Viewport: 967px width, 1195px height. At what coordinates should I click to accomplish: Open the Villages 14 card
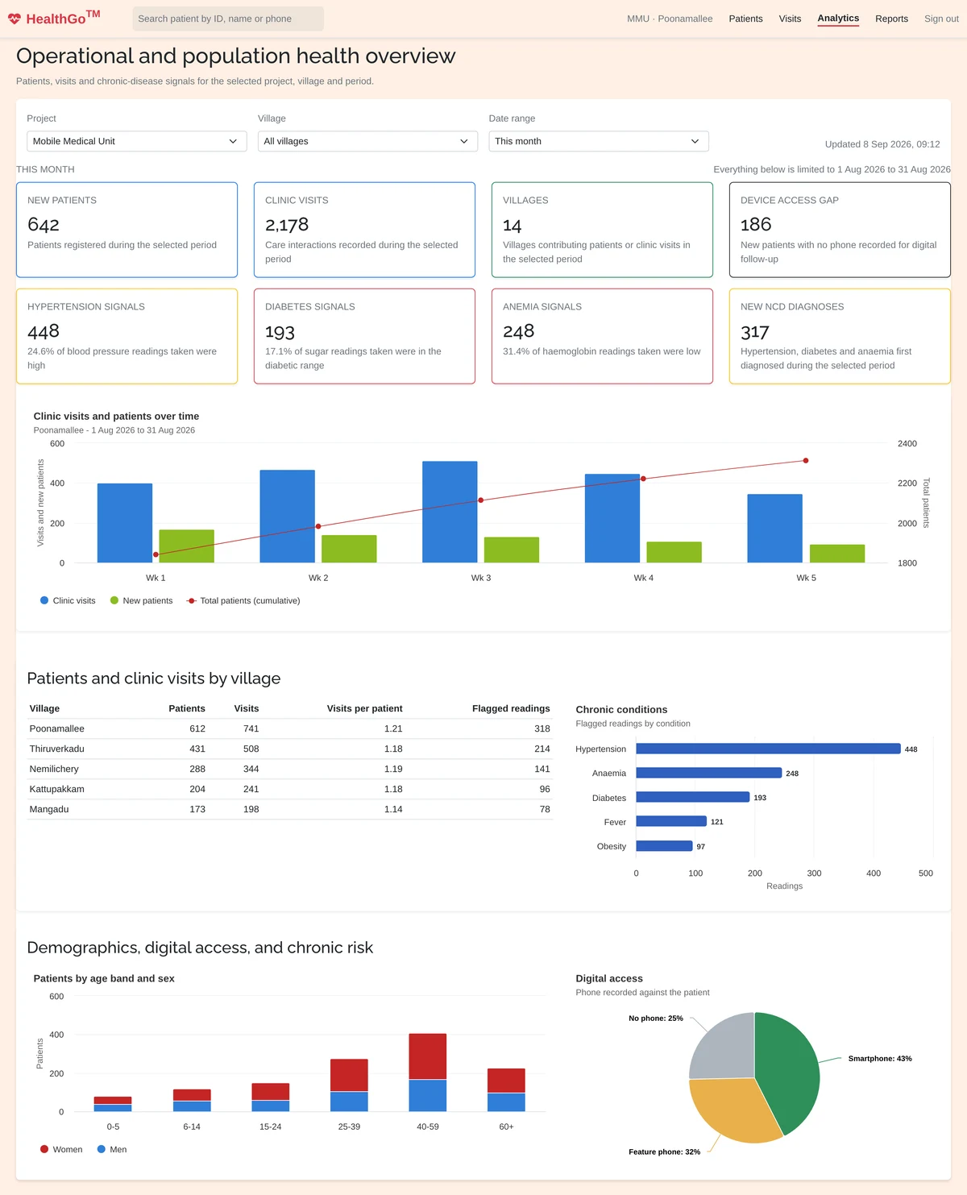(602, 230)
